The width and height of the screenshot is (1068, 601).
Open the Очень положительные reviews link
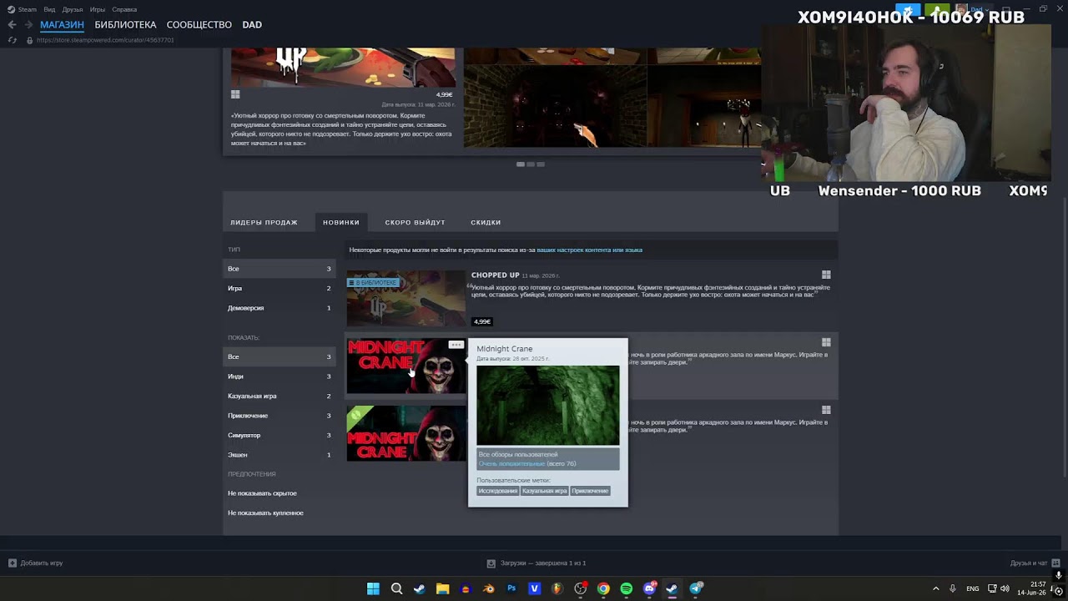point(511,463)
